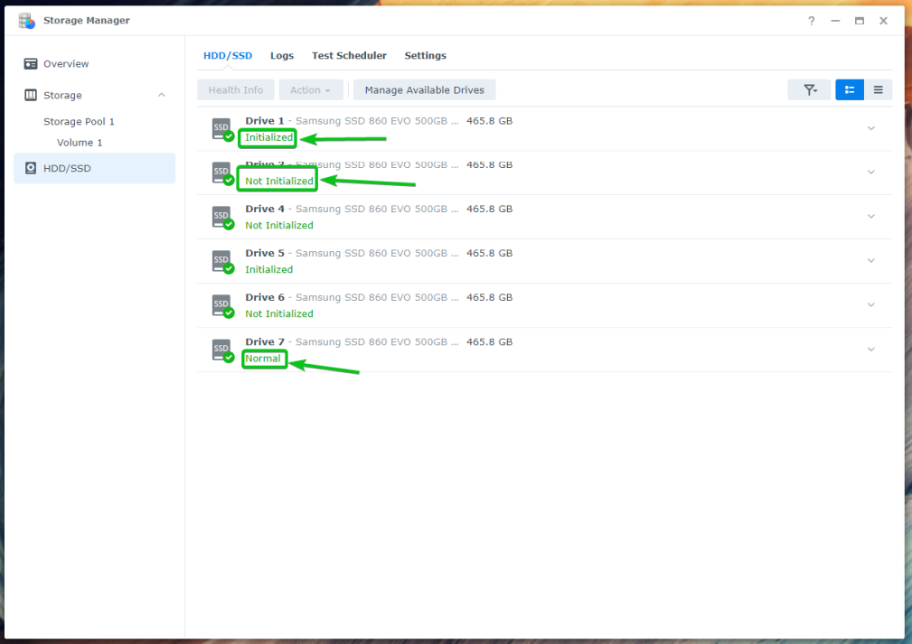Screen dimensions: 912x644
Task: Click the Drive 4 name label
Action: [x=265, y=209]
